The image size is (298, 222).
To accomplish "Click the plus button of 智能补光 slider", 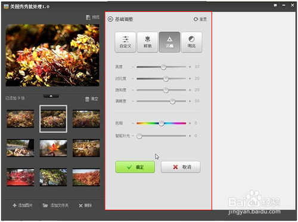I will pos(190,136).
